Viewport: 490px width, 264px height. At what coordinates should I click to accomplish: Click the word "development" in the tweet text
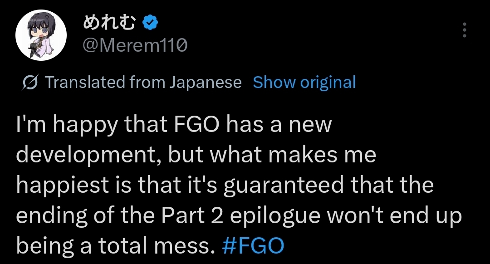point(86,155)
